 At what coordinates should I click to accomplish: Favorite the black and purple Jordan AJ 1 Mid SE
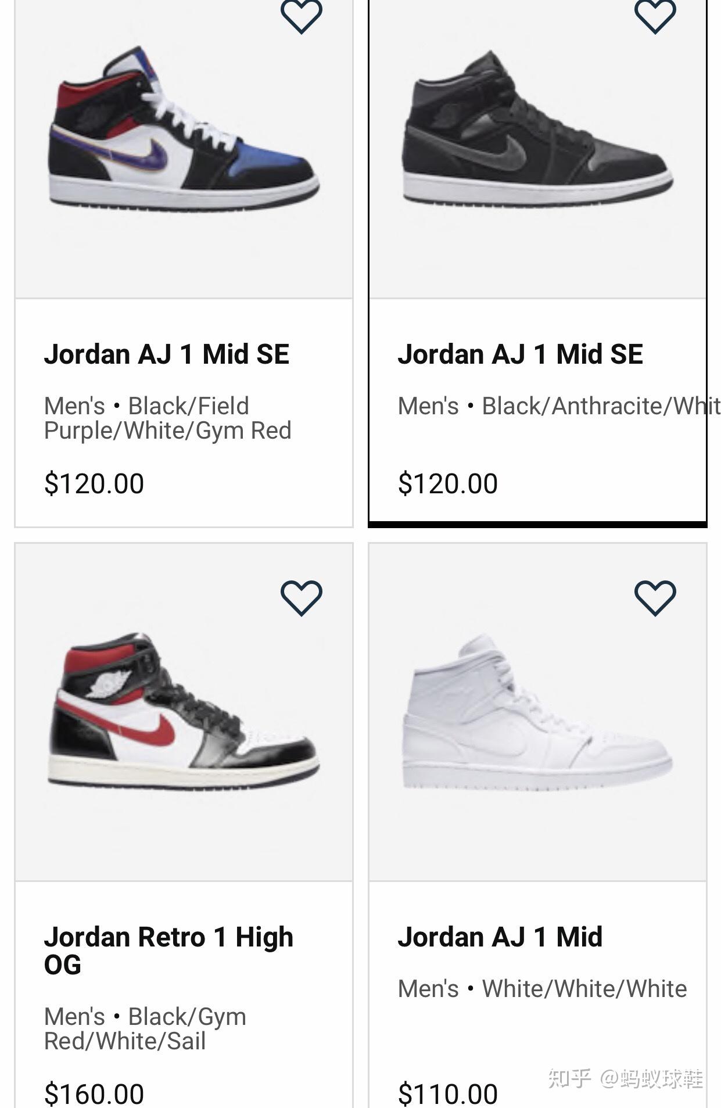301,16
